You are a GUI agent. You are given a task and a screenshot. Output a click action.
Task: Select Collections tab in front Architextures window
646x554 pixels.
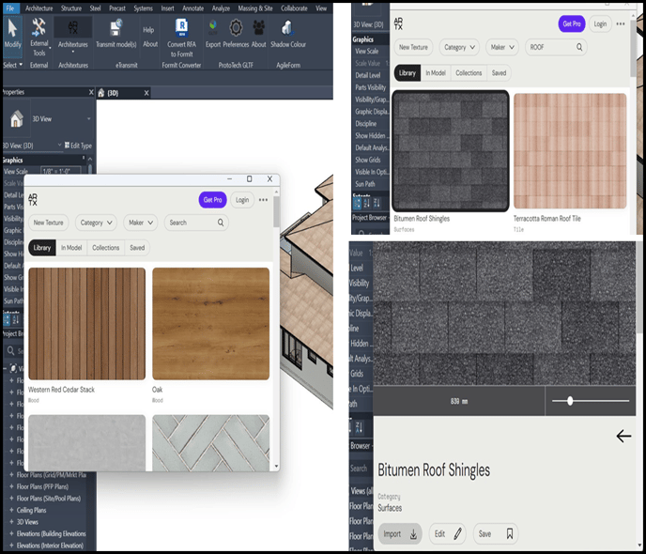pyautogui.click(x=105, y=248)
